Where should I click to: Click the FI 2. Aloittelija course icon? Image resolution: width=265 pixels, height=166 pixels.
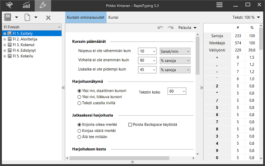tap(10, 39)
